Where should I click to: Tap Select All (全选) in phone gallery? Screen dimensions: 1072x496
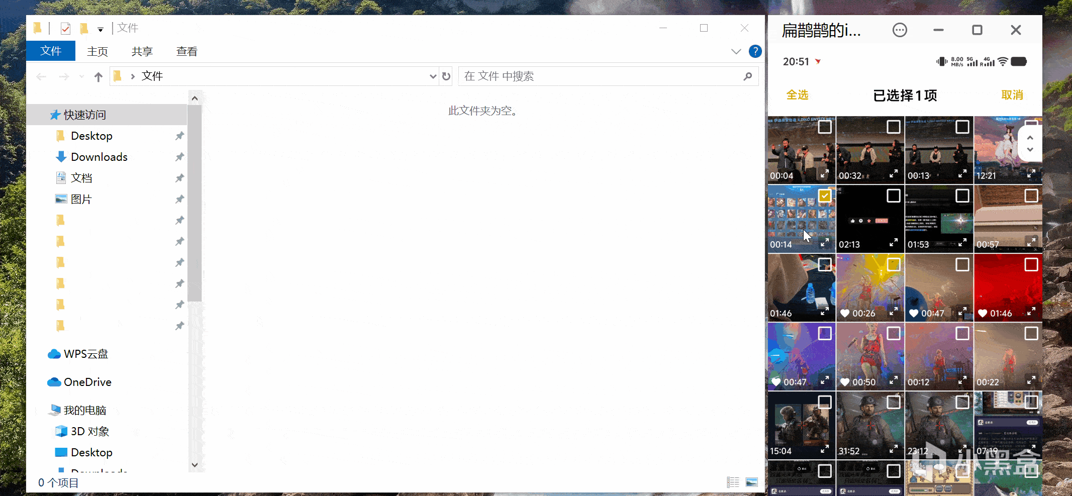(x=797, y=95)
